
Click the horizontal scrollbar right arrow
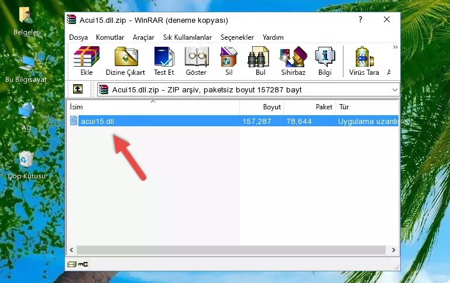[393, 250]
